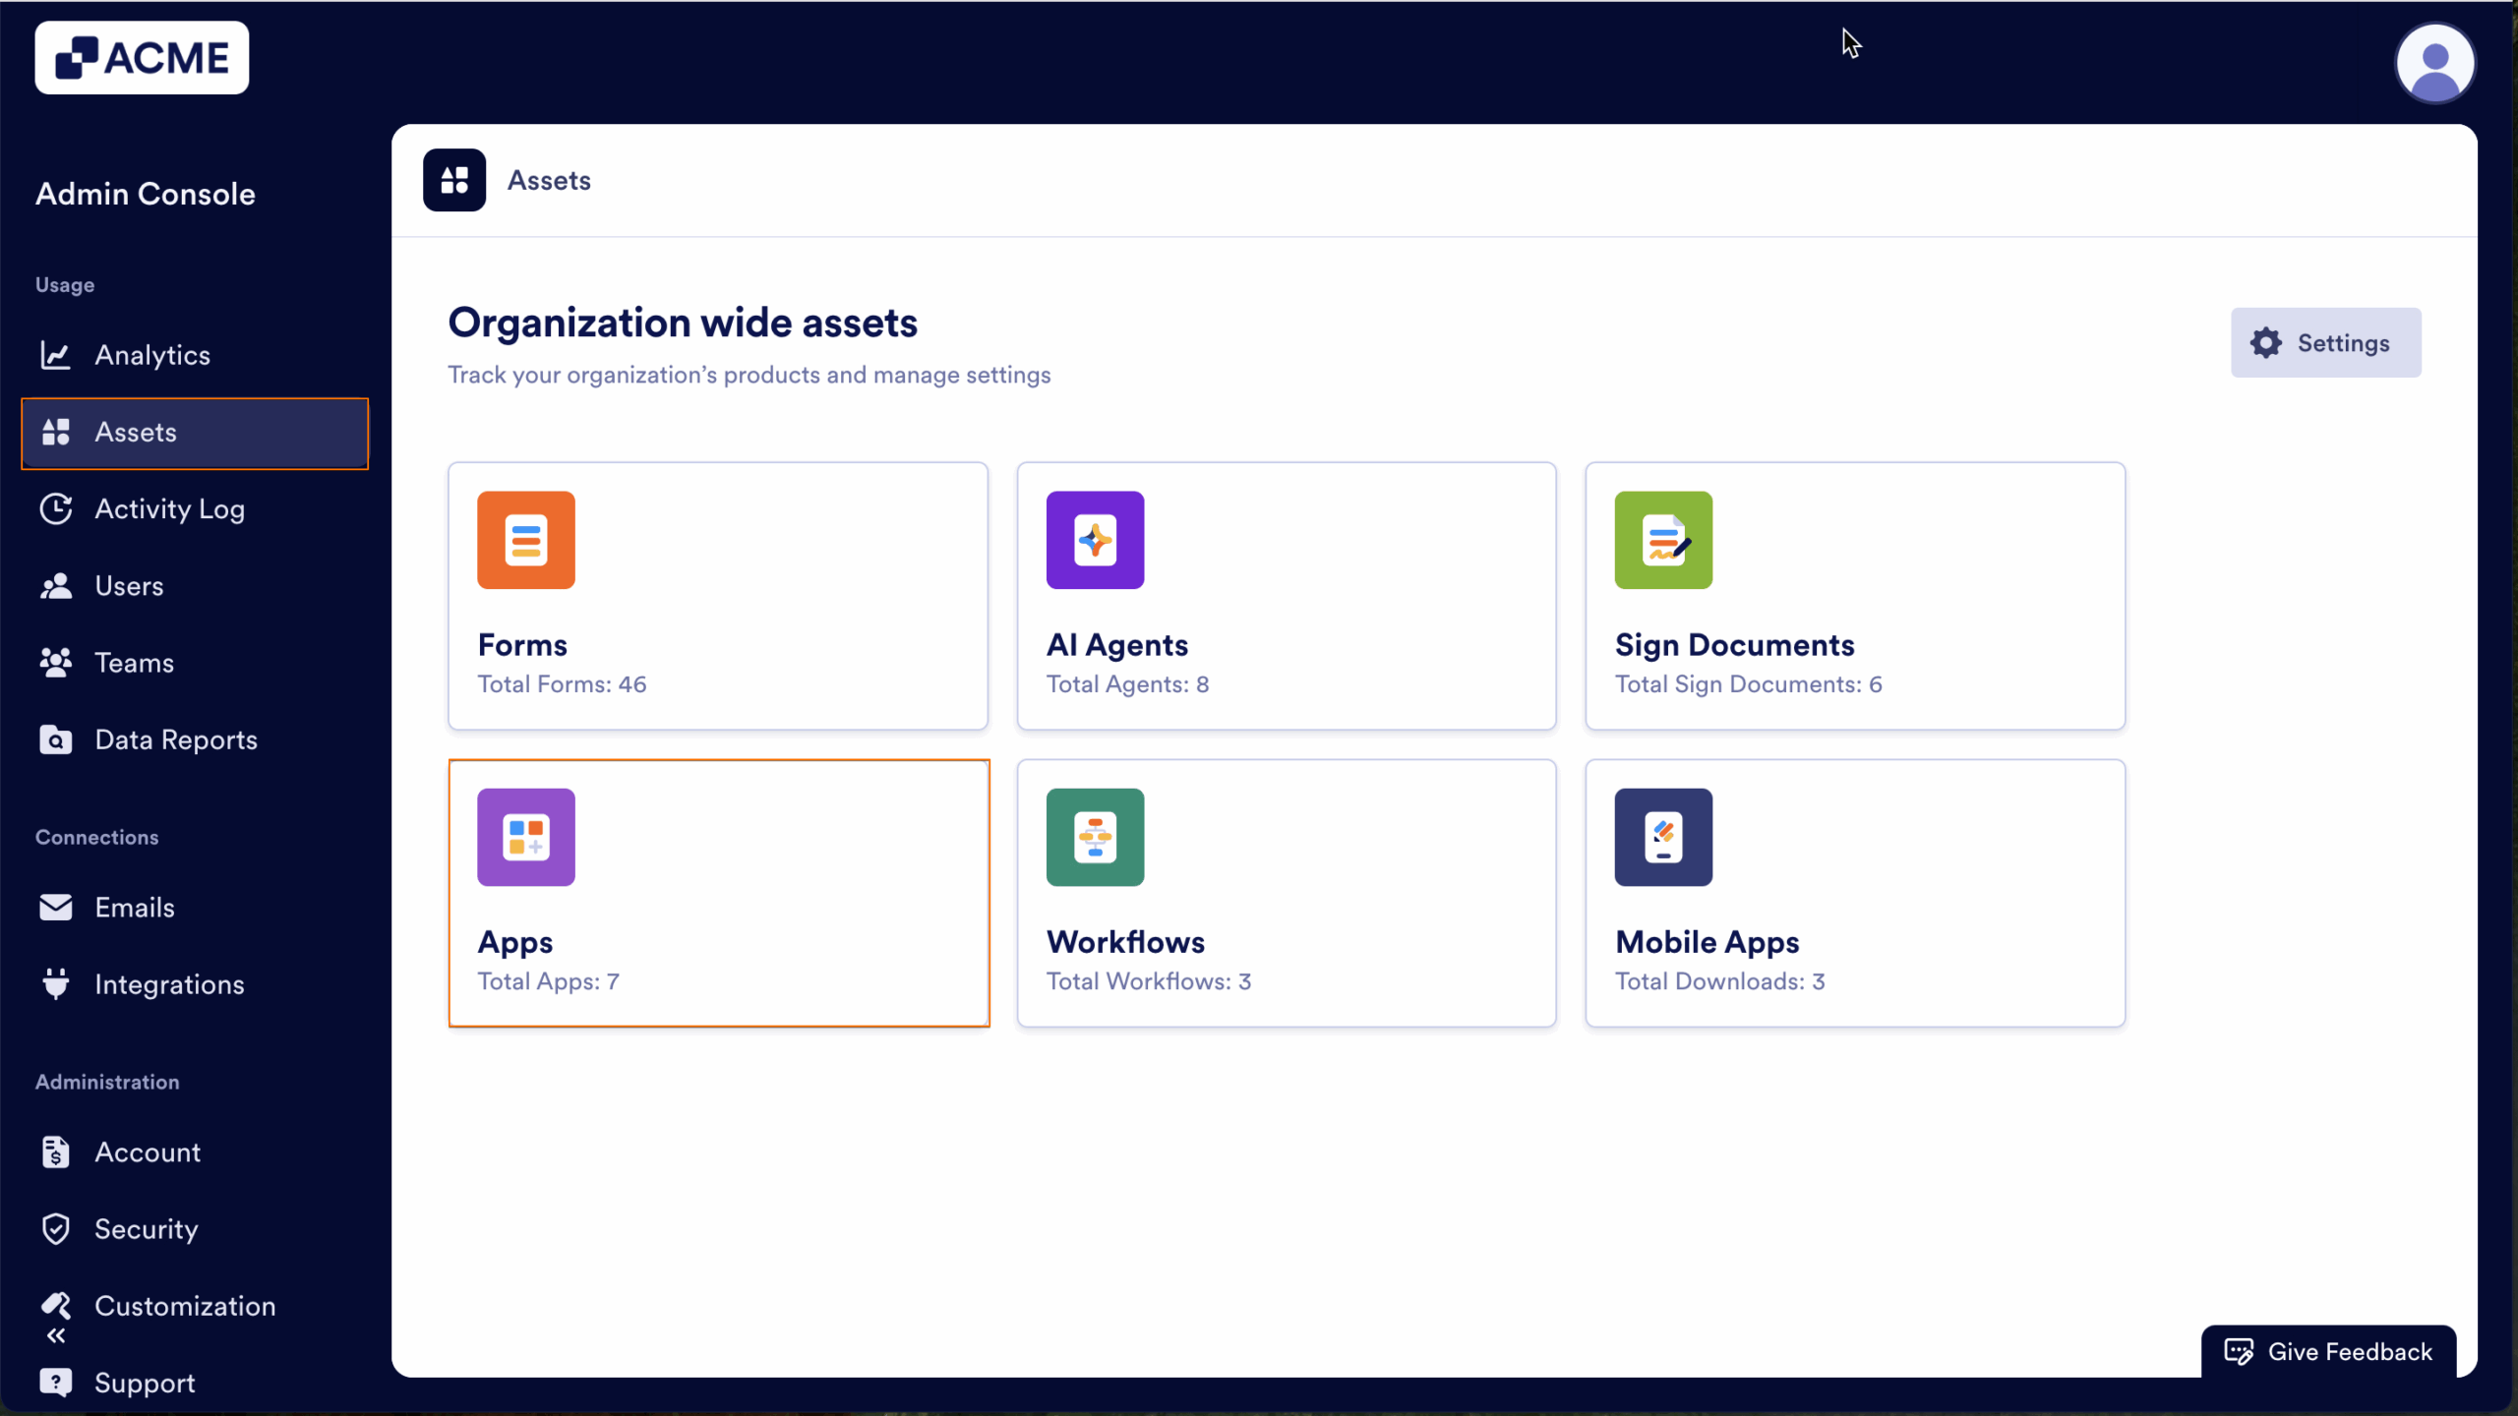Open the Security settings
This screenshot has height=1416, width=2518.
pyautogui.click(x=148, y=1228)
